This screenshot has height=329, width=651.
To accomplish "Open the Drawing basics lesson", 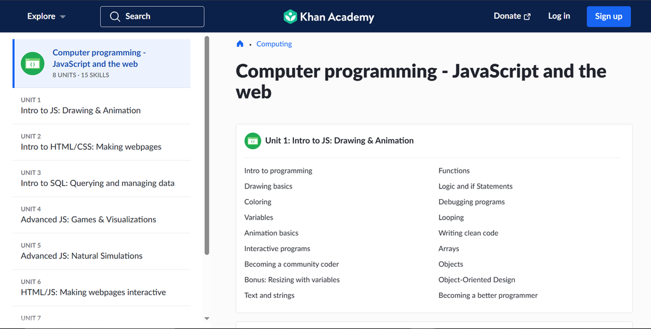I will (x=268, y=187).
